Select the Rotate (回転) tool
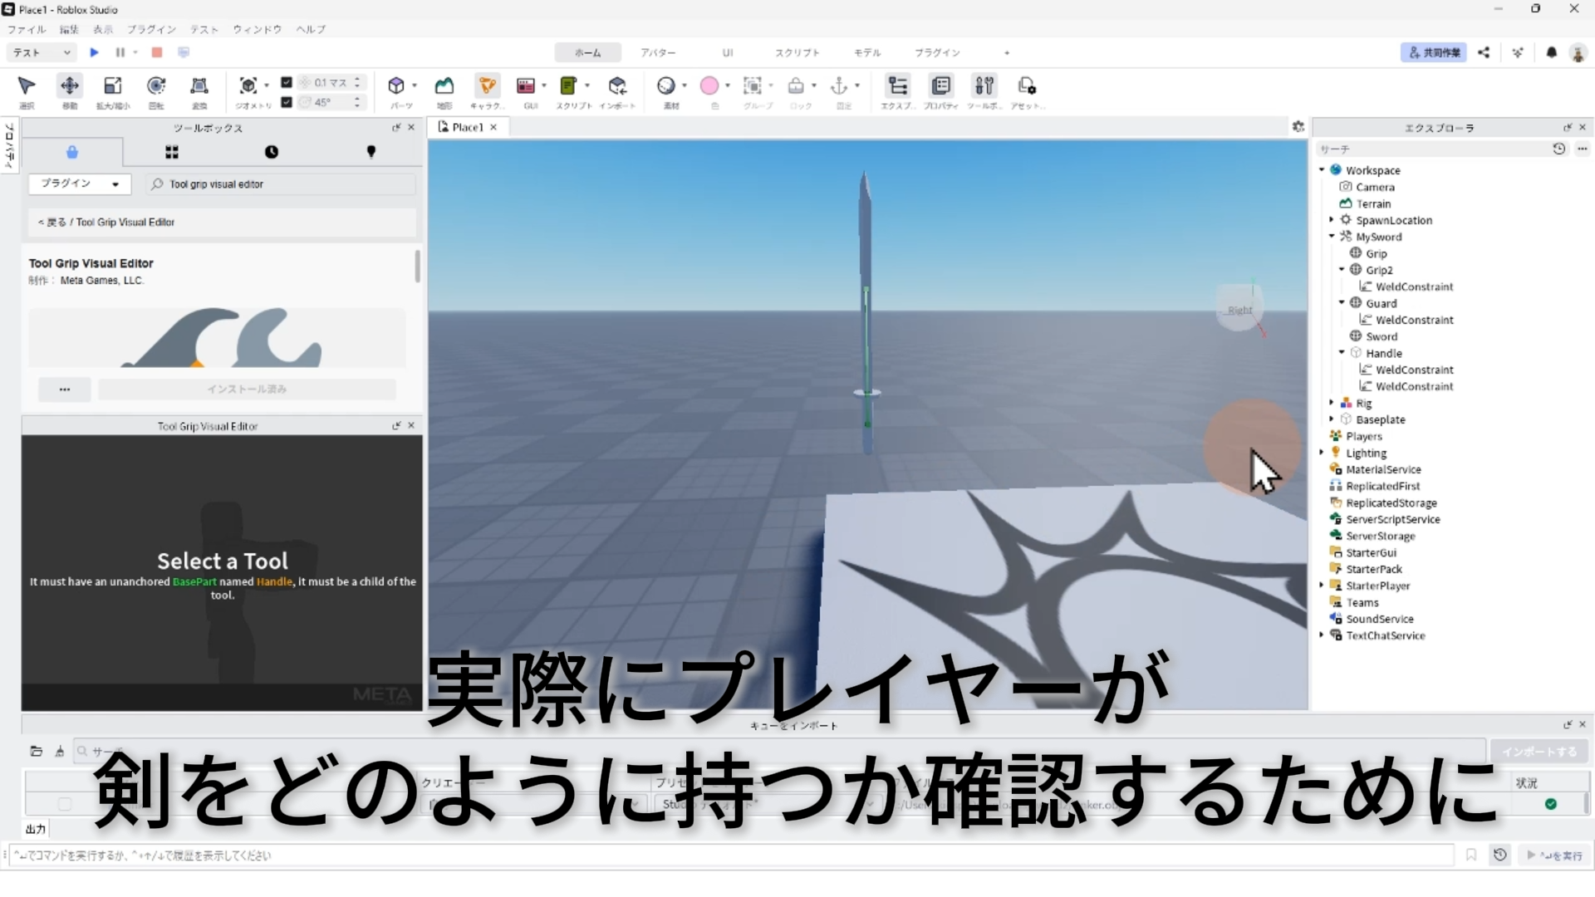Viewport: 1595px width, 897px height. click(x=156, y=86)
